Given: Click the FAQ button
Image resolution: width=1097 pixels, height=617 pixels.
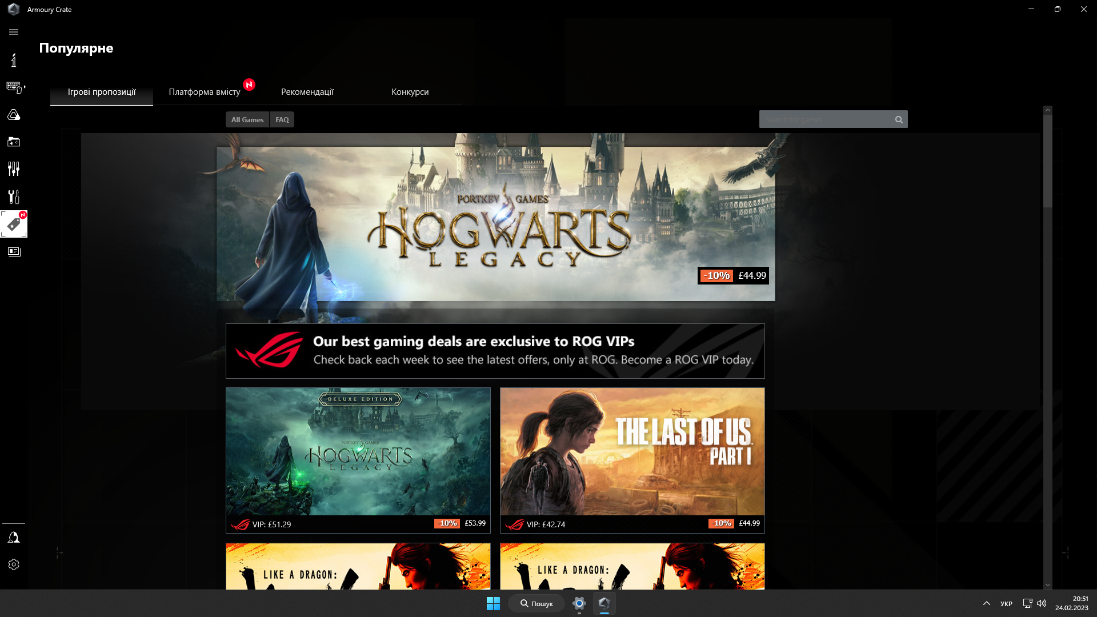Looking at the screenshot, I should (x=282, y=119).
